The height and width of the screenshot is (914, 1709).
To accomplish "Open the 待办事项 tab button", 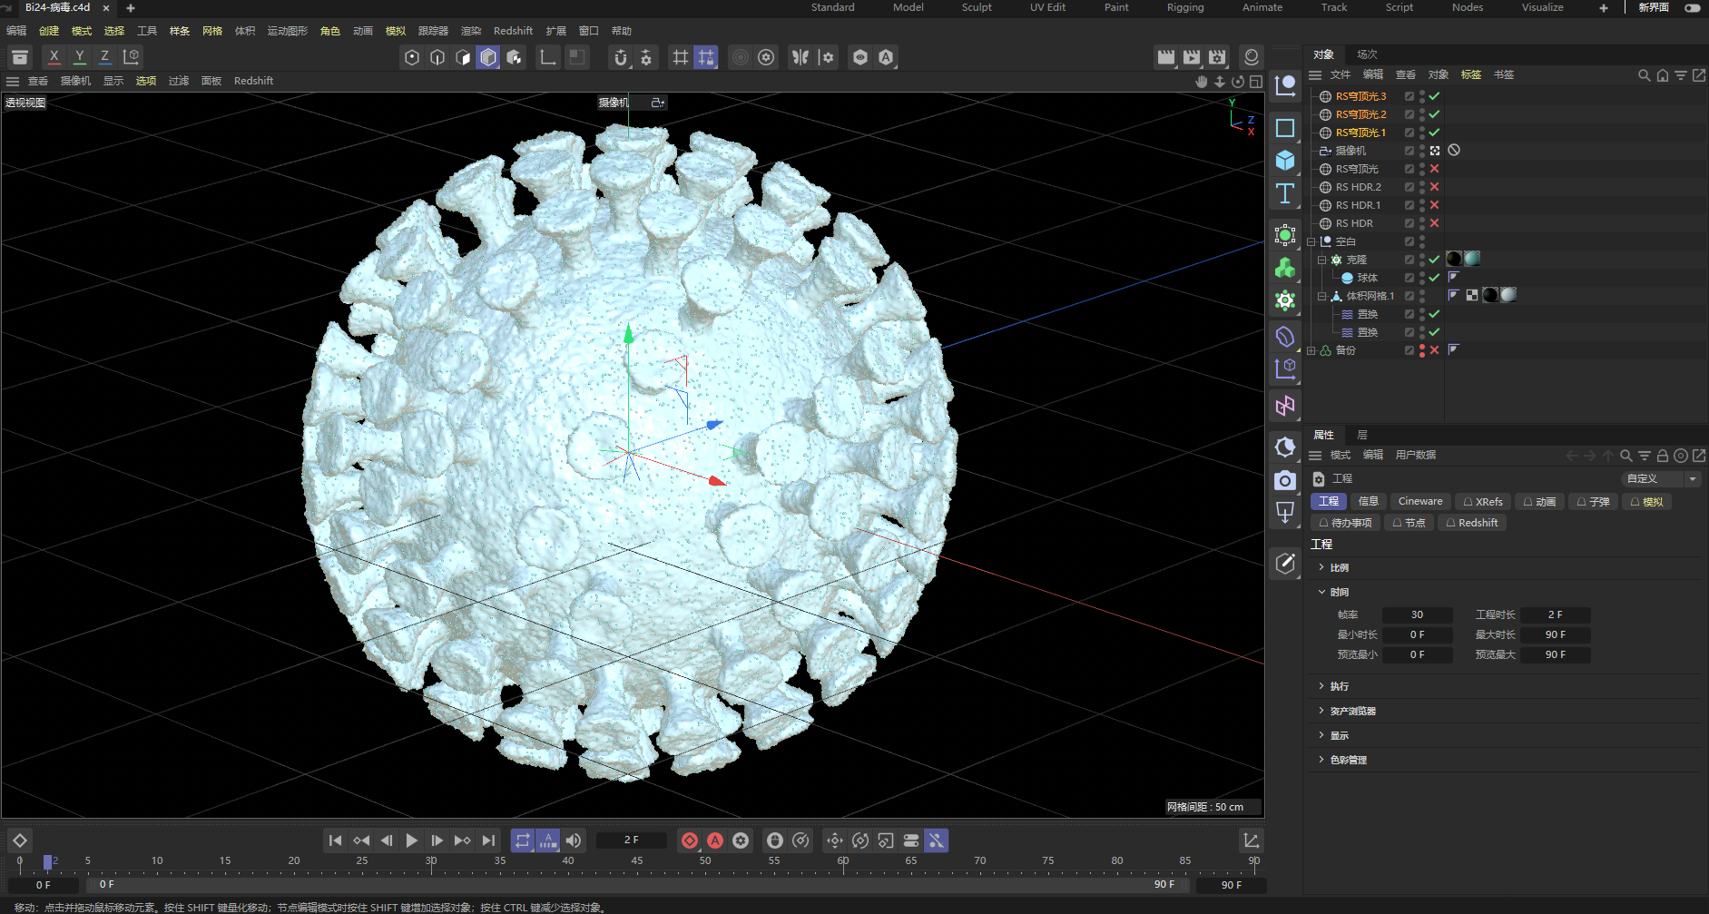I will pos(1345,523).
